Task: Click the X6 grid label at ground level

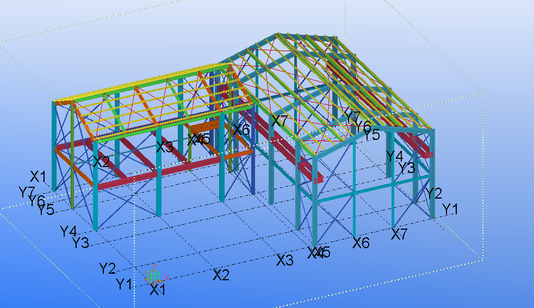Action: (x=361, y=243)
